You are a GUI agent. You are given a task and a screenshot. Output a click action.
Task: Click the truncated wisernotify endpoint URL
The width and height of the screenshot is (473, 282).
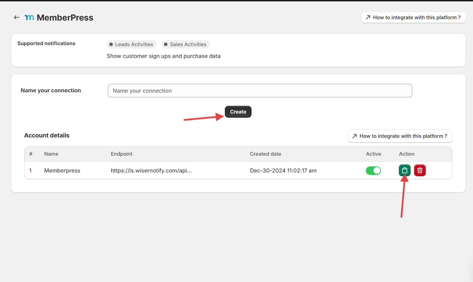(151, 171)
